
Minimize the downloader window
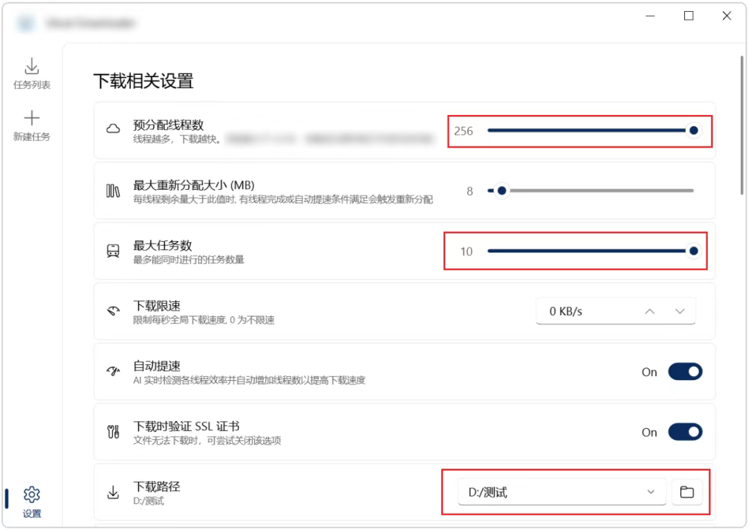(650, 16)
